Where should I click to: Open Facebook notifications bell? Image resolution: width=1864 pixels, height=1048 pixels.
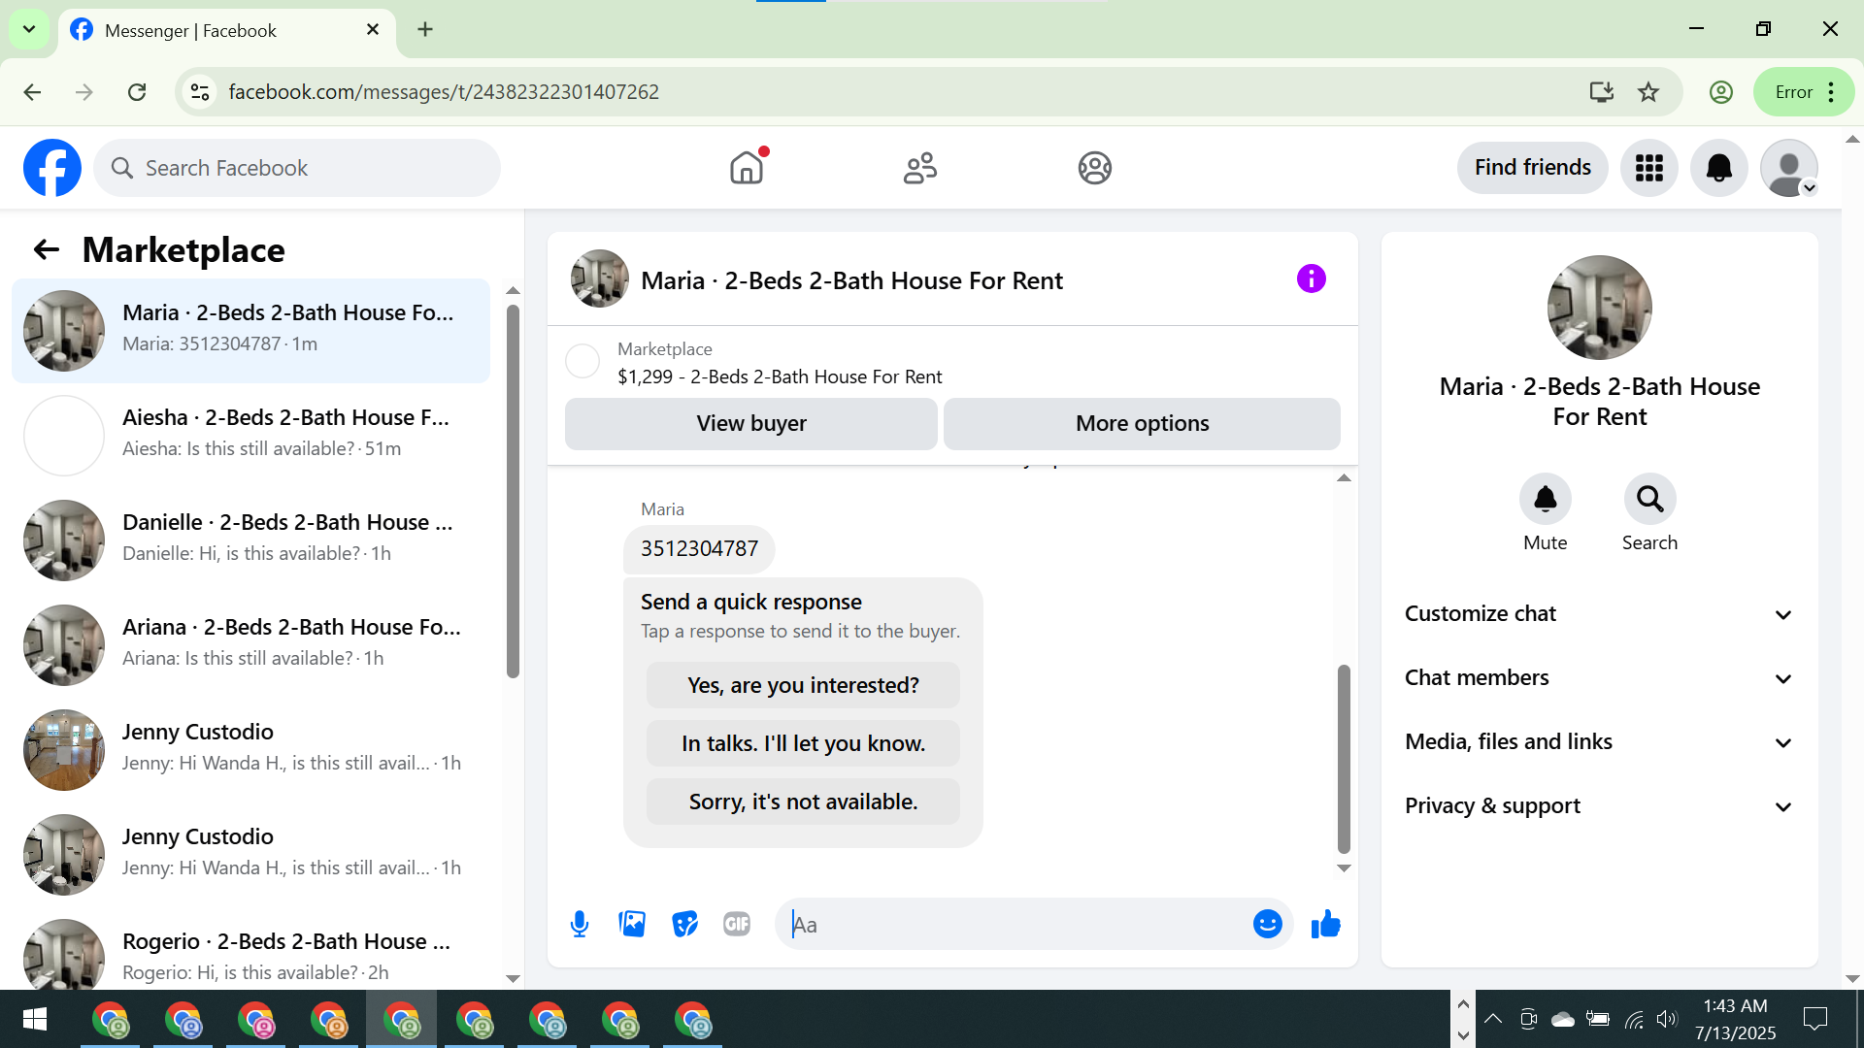[1718, 168]
